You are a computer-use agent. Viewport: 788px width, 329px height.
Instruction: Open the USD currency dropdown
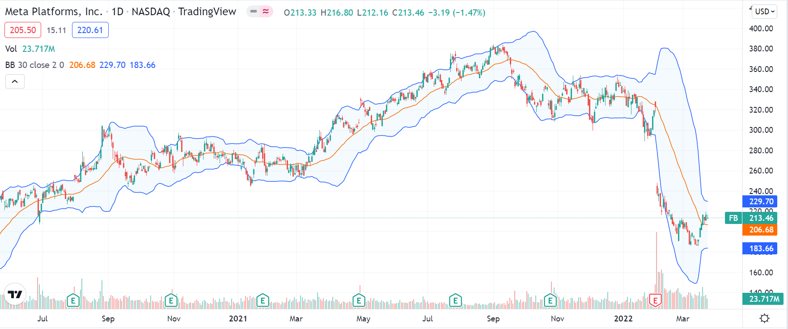[x=765, y=12]
